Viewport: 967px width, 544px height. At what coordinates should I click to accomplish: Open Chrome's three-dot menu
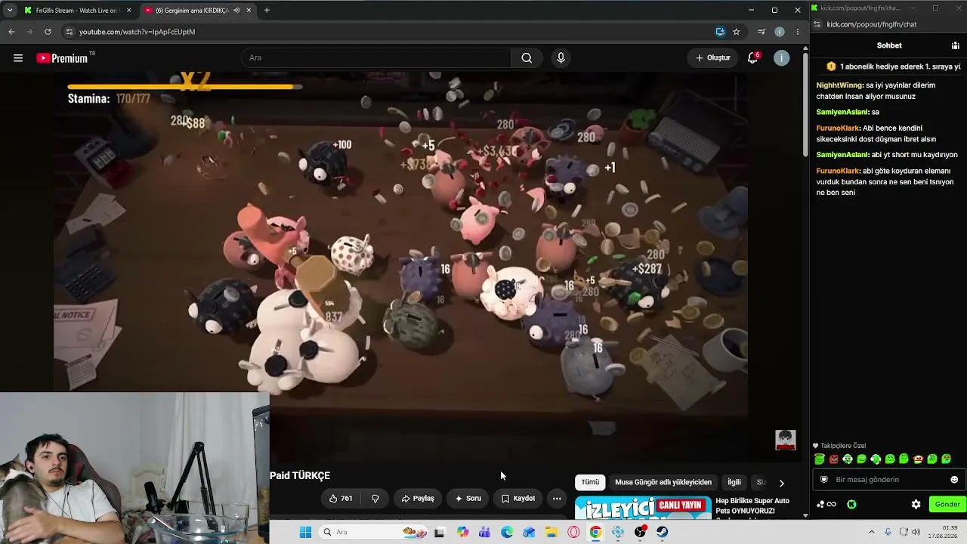(x=798, y=32)
